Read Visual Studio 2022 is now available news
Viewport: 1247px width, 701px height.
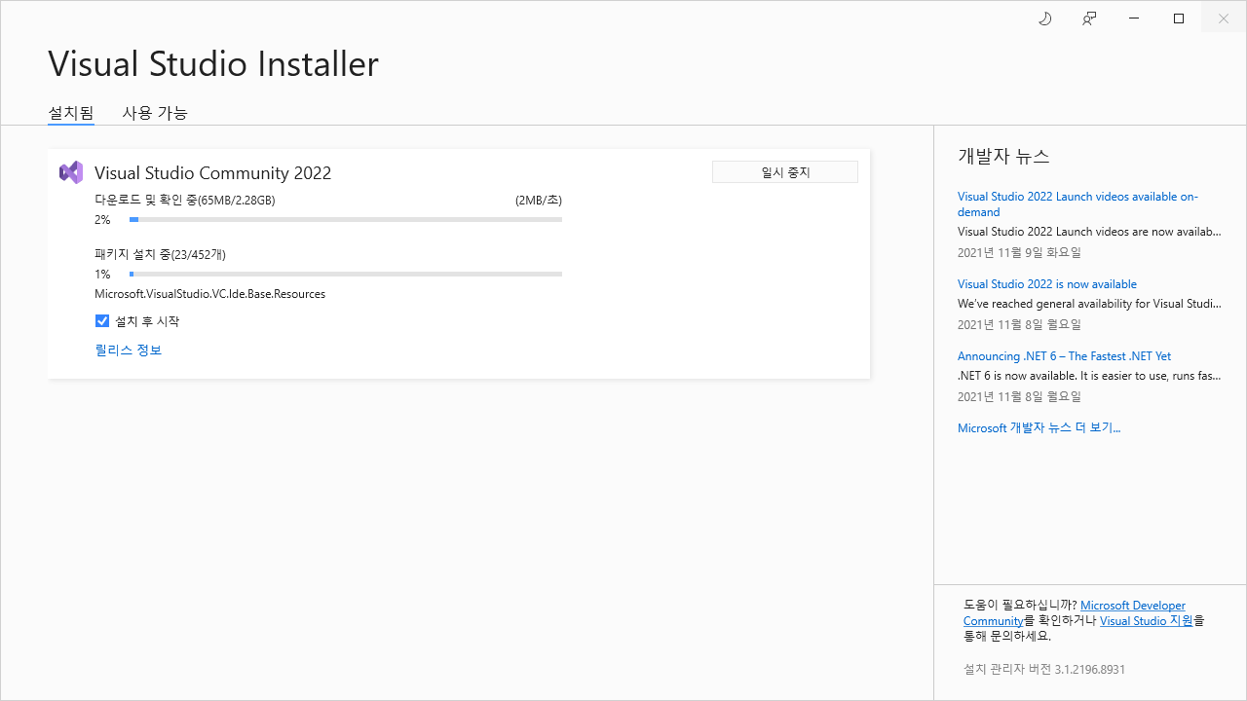coord(1047,284)
